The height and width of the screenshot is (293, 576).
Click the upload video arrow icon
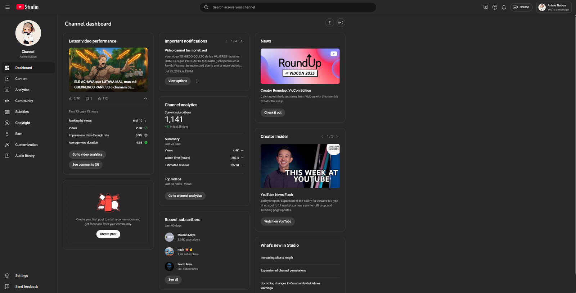pos(329,23)
